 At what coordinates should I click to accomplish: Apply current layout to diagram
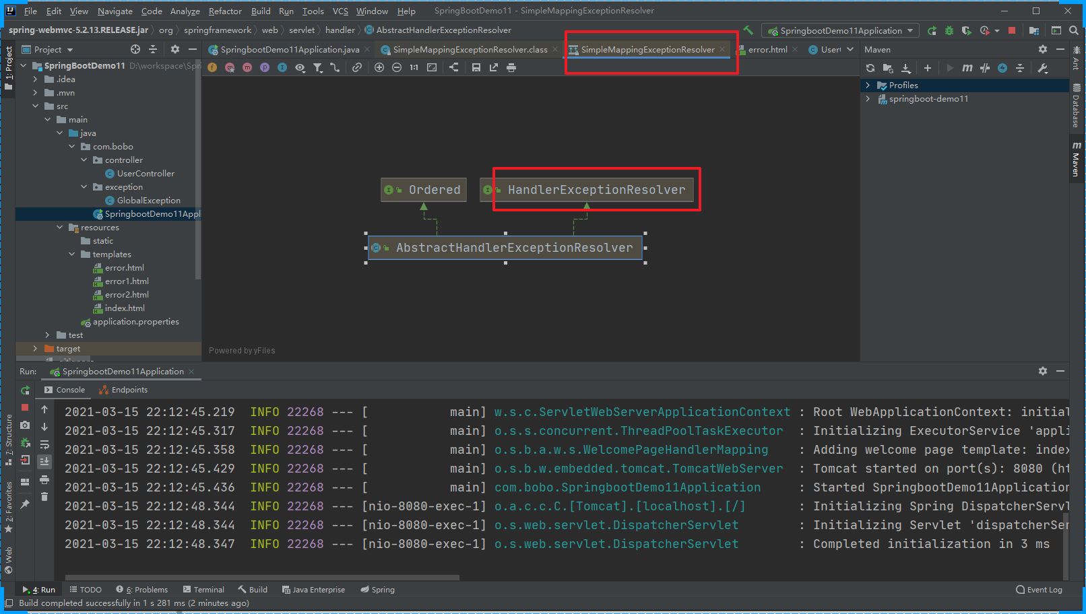454,67
